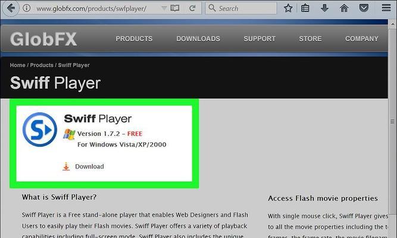Click the 'What is Swiff Player?' heading

[59, 197]
